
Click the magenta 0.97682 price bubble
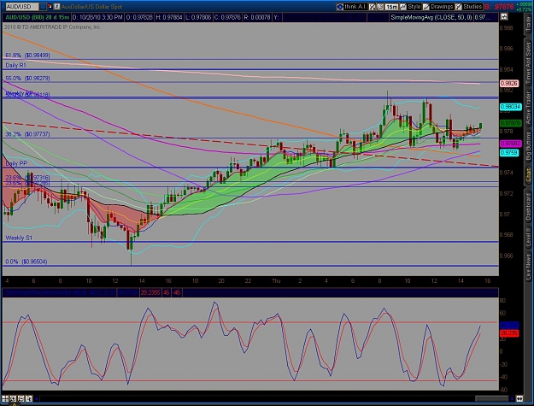[510, 144]
